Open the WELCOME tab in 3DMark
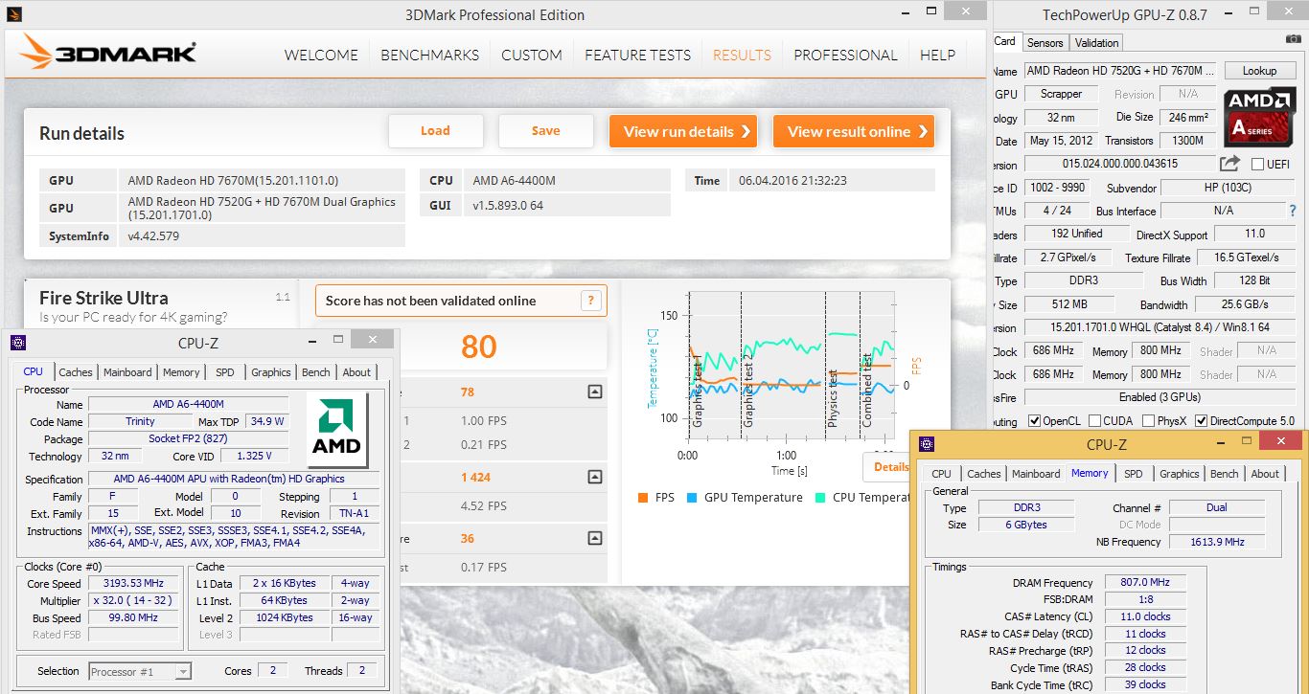This screenshot has height=694, width=1309. point(321,55)
